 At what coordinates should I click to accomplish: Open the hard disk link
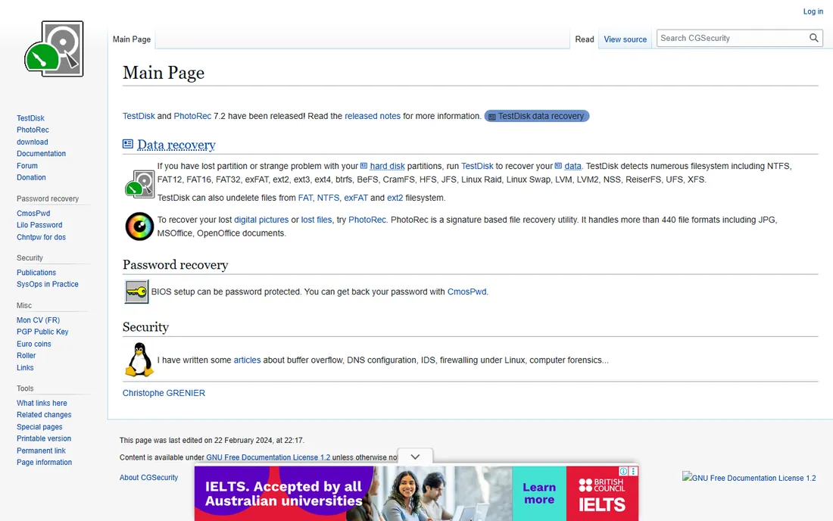pos(387,166)
